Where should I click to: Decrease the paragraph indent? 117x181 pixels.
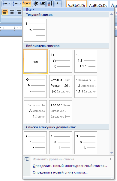tap(36, 4)
